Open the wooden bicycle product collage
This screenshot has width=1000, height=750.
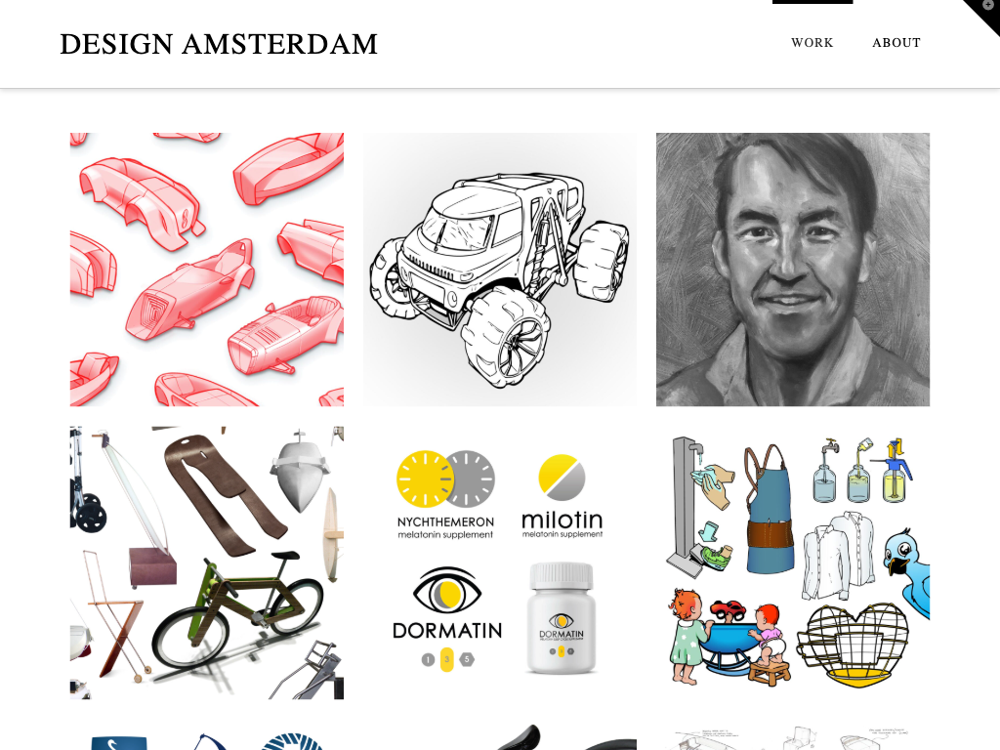[207, 562]
